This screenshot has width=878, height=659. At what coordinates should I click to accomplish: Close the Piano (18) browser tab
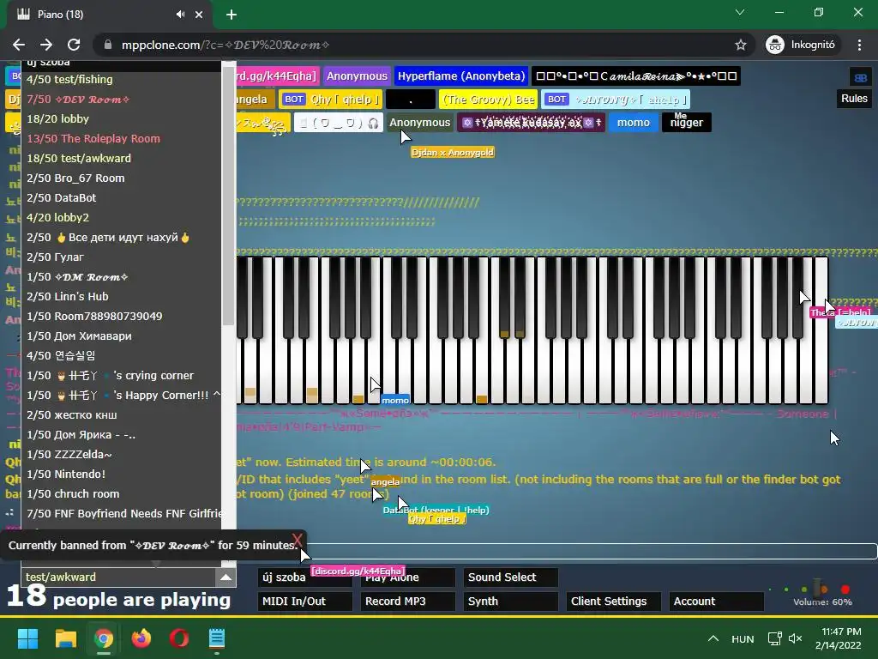[x=199, y=15]
